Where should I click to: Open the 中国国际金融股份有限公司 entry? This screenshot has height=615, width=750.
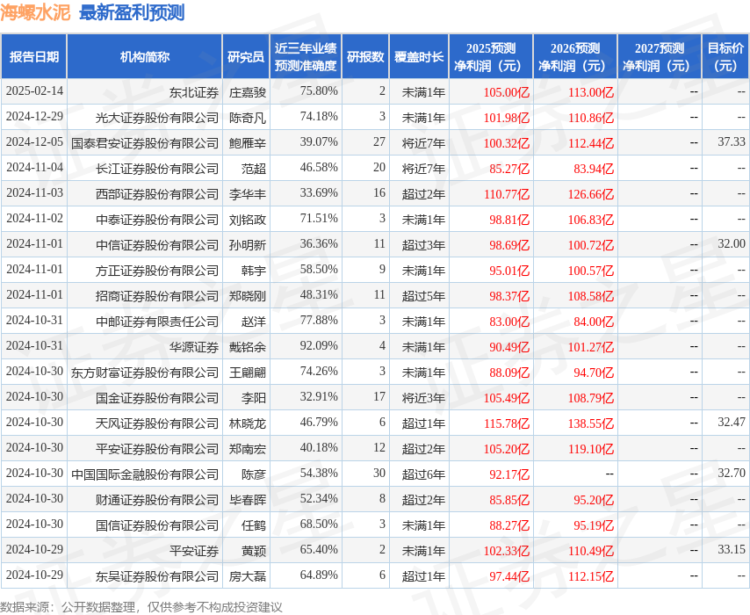pos(145,474)
